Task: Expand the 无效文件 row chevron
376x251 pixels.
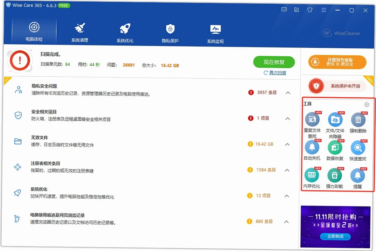Action: pyautogui.click(x=287, y=144)
